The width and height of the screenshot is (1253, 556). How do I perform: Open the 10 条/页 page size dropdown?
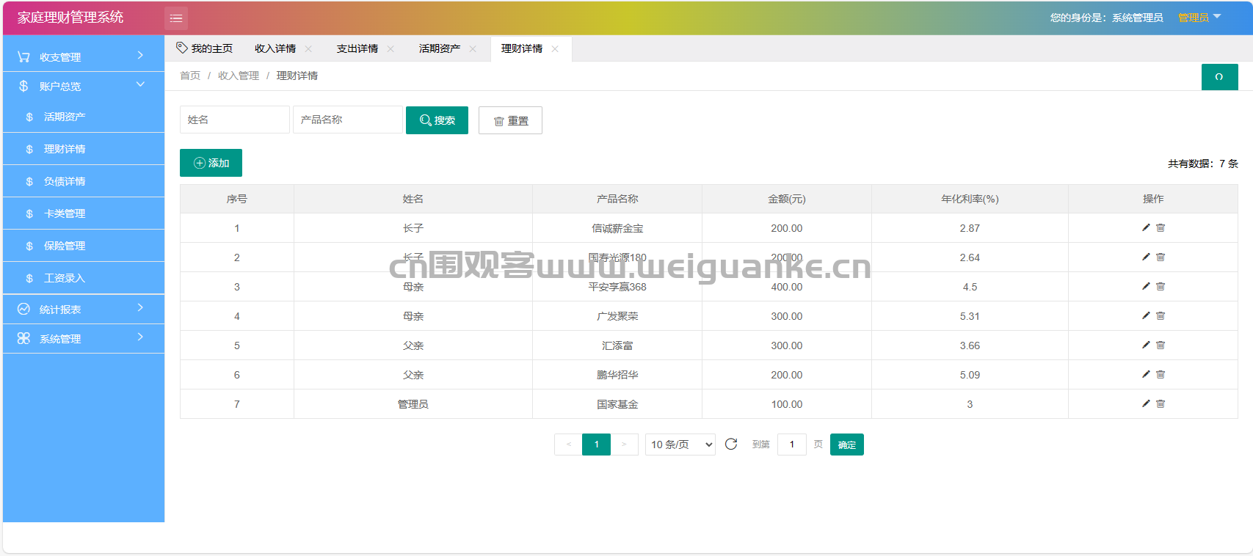(x=680, y=445)
